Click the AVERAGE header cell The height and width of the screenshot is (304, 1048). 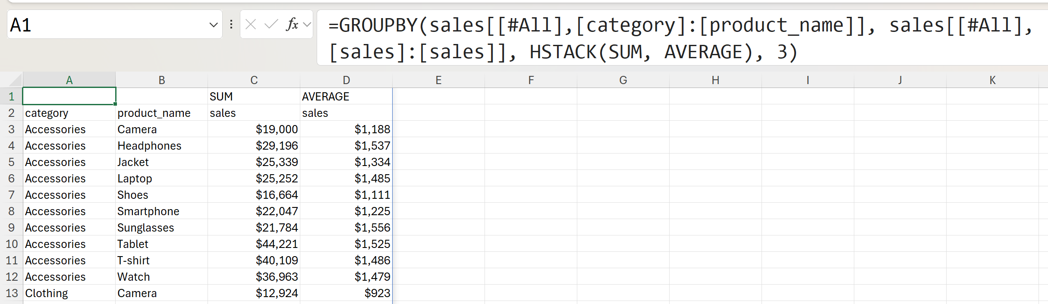(346, 97)
